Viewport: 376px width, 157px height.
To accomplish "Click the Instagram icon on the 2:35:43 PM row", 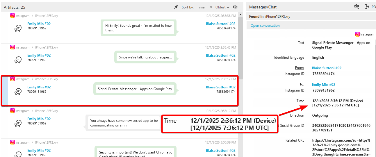I will [13, 47].
